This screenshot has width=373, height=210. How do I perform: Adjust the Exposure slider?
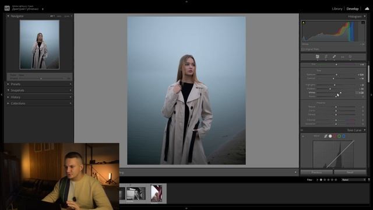[336, 75]
